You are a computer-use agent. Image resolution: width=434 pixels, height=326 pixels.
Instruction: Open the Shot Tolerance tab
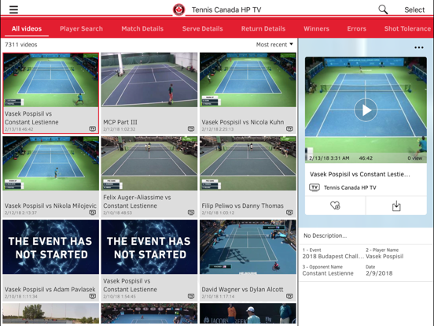[407, 28]
